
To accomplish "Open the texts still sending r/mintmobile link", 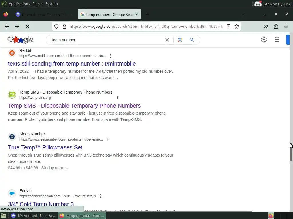I will [x=72, y=64].
